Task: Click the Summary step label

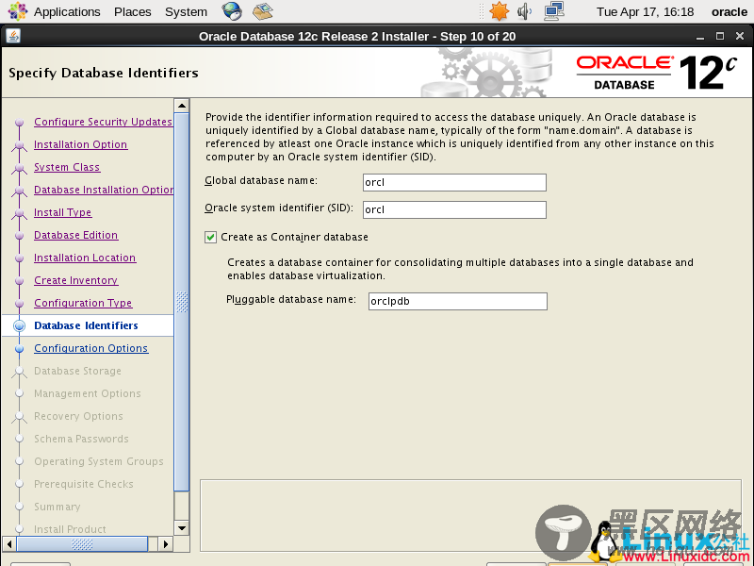Action: coord(57,507)
